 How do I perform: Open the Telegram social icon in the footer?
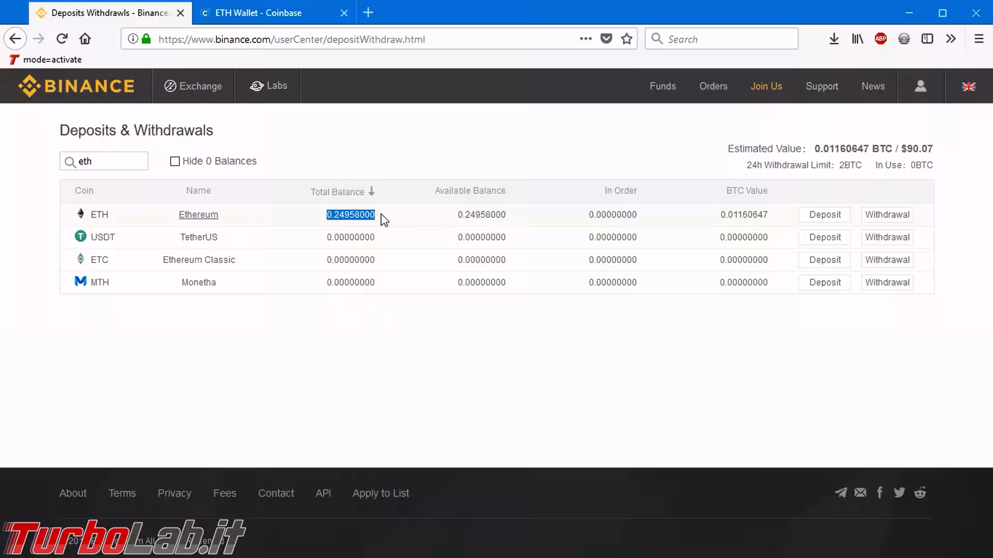[840, 492]
